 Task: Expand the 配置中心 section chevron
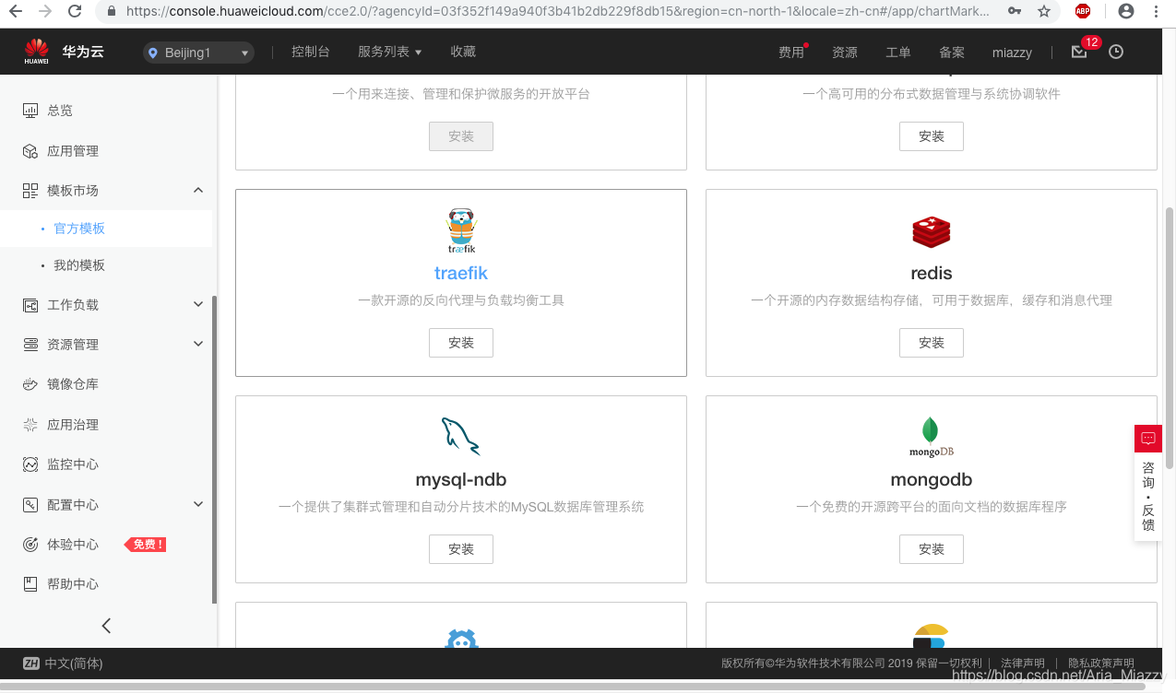(198, 504)
